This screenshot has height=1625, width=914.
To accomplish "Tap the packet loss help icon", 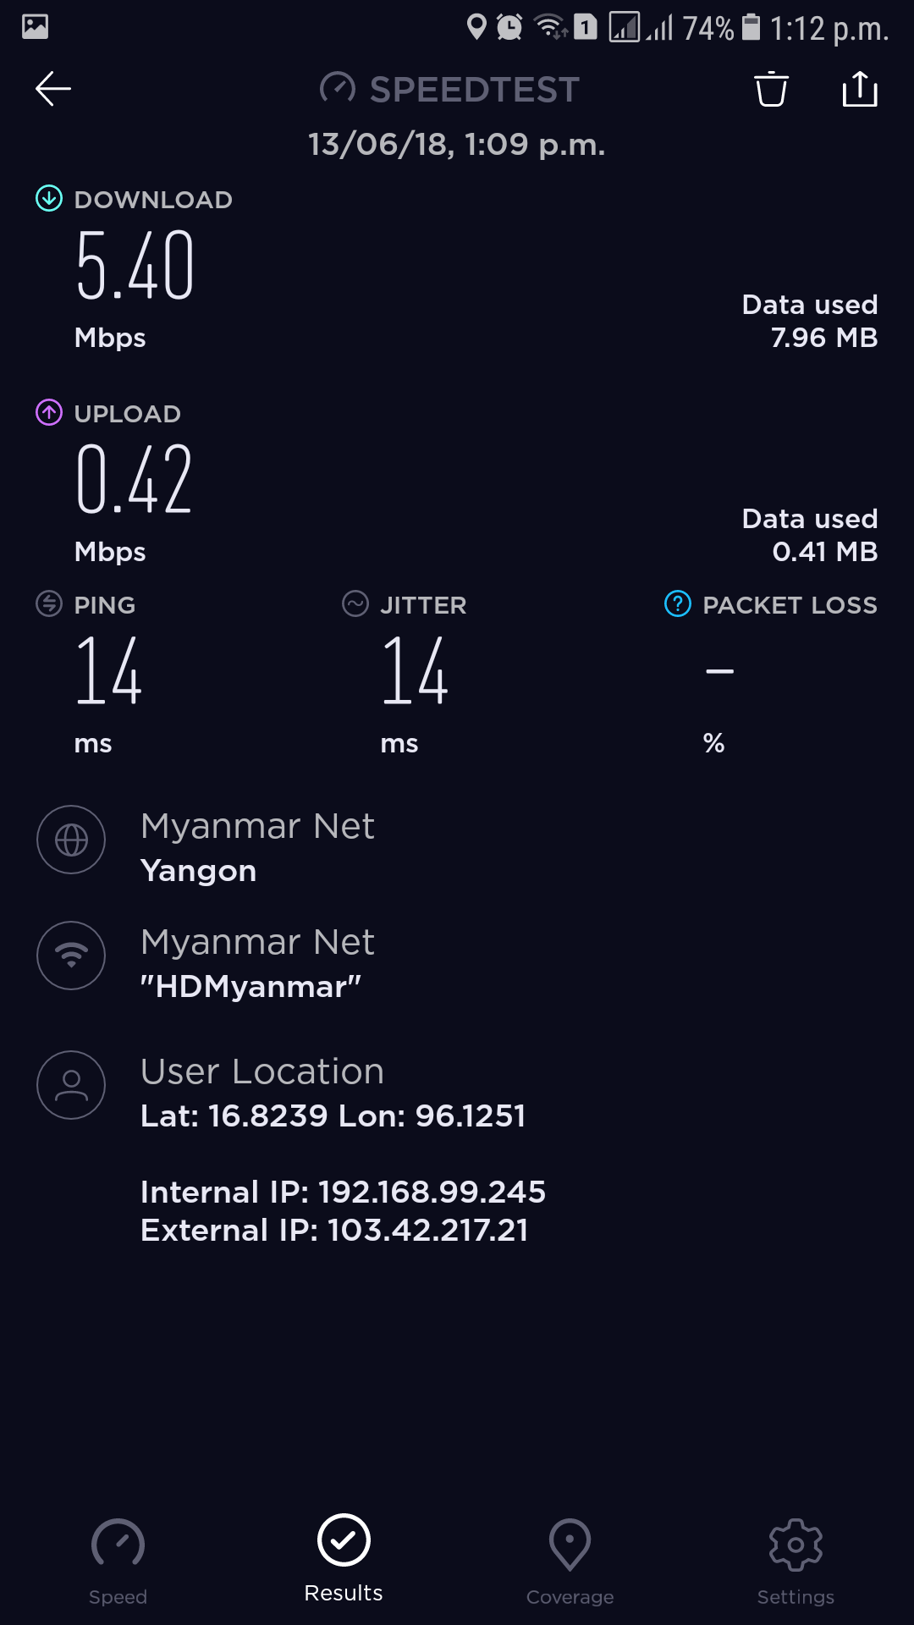I will (678, 604).
